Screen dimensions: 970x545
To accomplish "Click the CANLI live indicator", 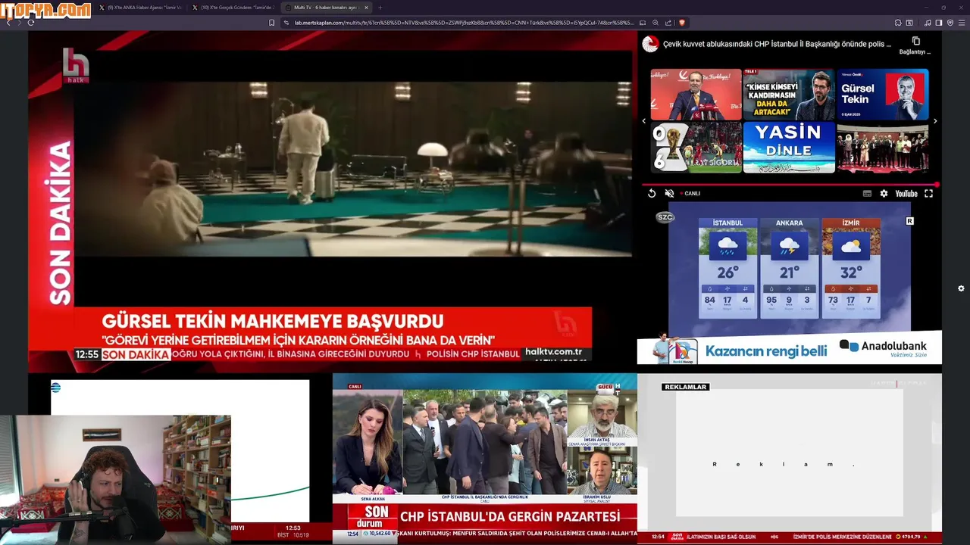I will (690, 194).
